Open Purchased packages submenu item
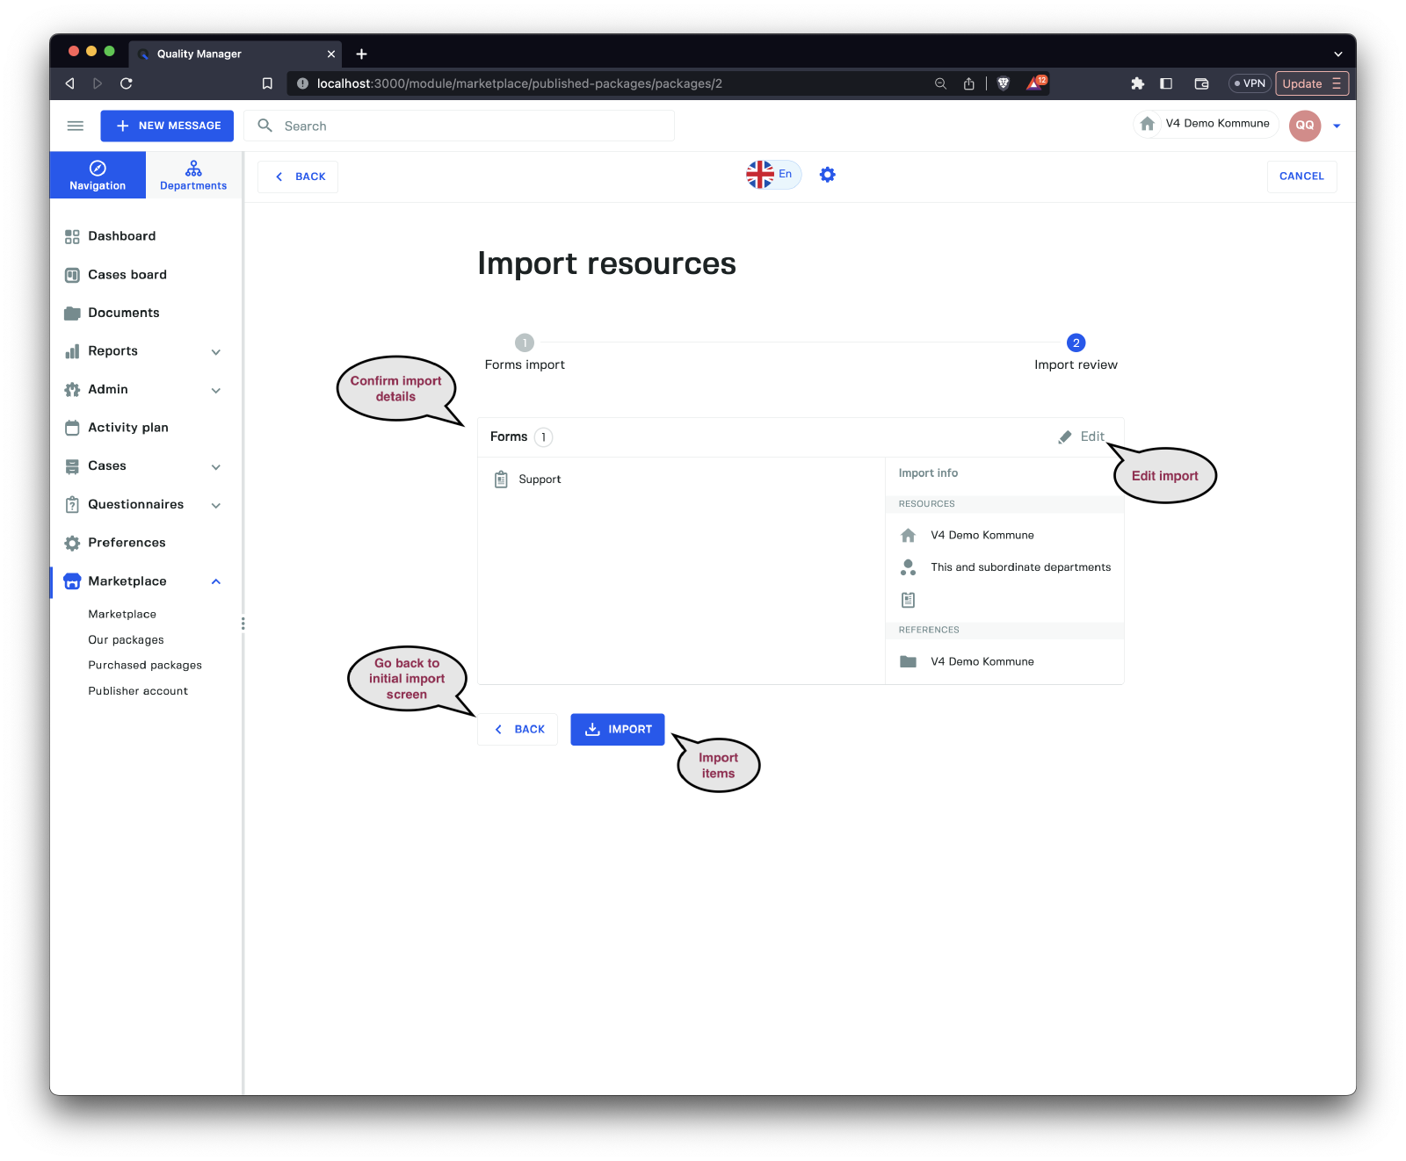The width and height of the screenshot is (1406, 1161). click(145, 666)
